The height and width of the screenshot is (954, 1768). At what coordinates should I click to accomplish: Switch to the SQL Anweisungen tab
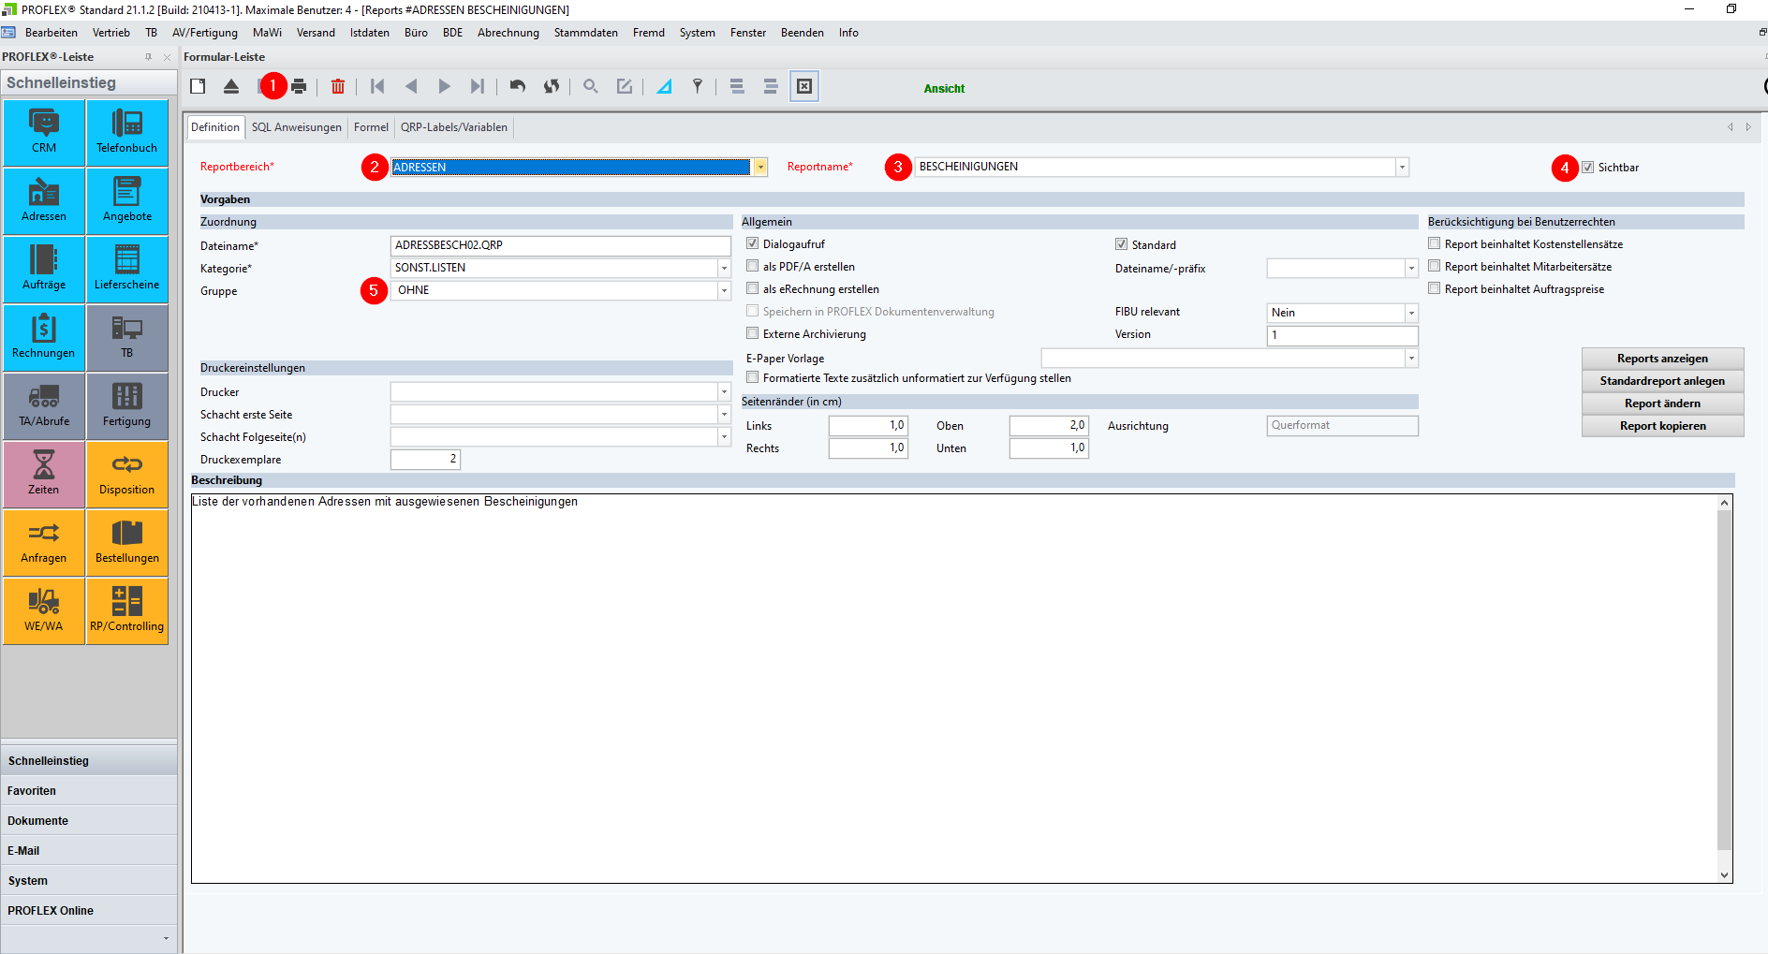[296, 127]
